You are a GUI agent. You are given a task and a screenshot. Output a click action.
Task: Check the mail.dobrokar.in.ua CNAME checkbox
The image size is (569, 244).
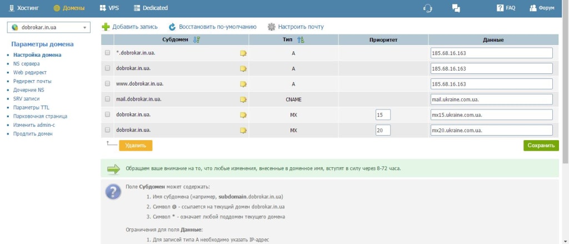[x=107, y=99]
